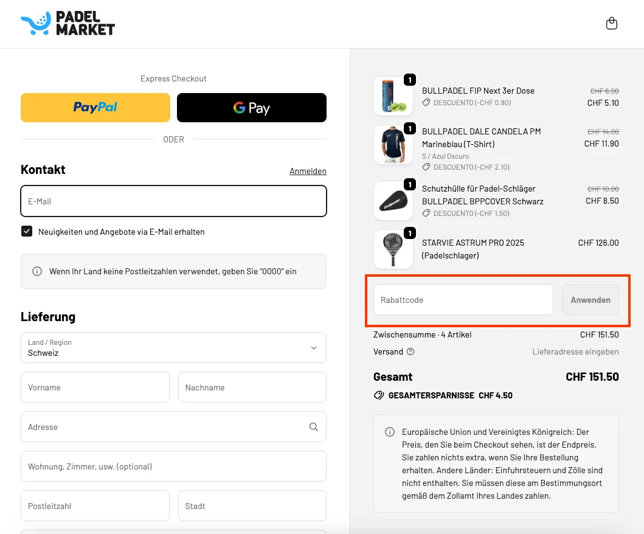The image size is (644, 534).
Task: Click the BULLPADEL T-Shirt product thumbnail
Action: coord(393,145)
